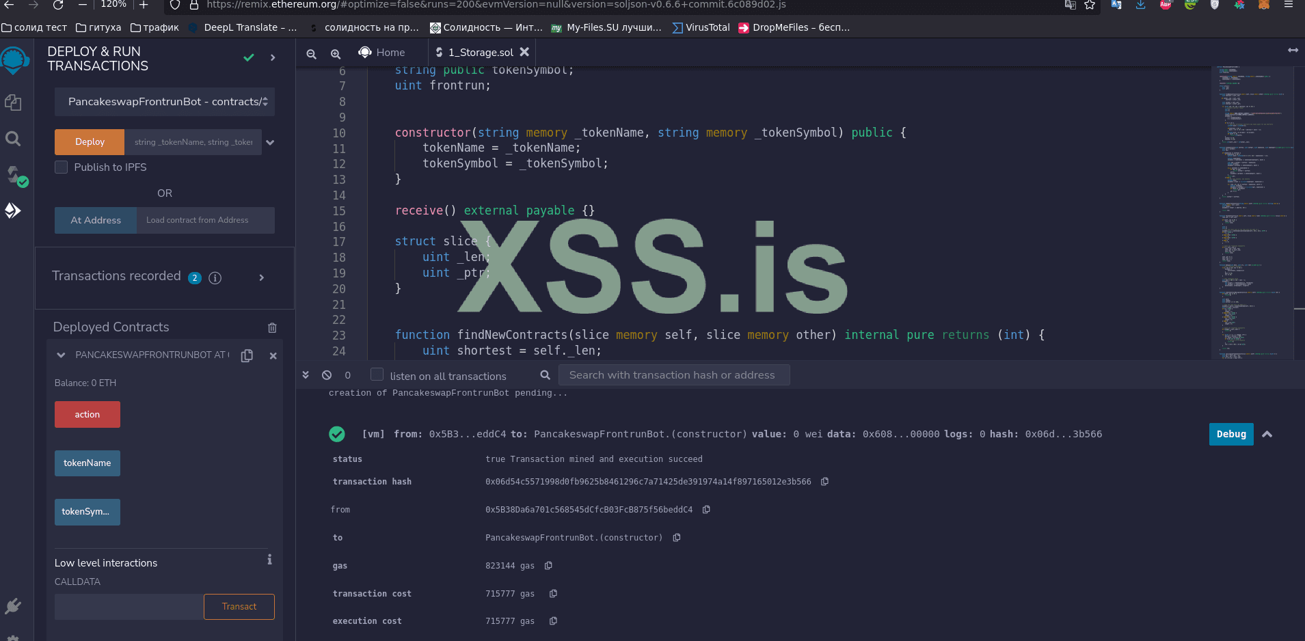The image size is (1305, 641).
Task: Open the Search in files sidebar icon
Action: pyautogui.click(x=13, y=139)
